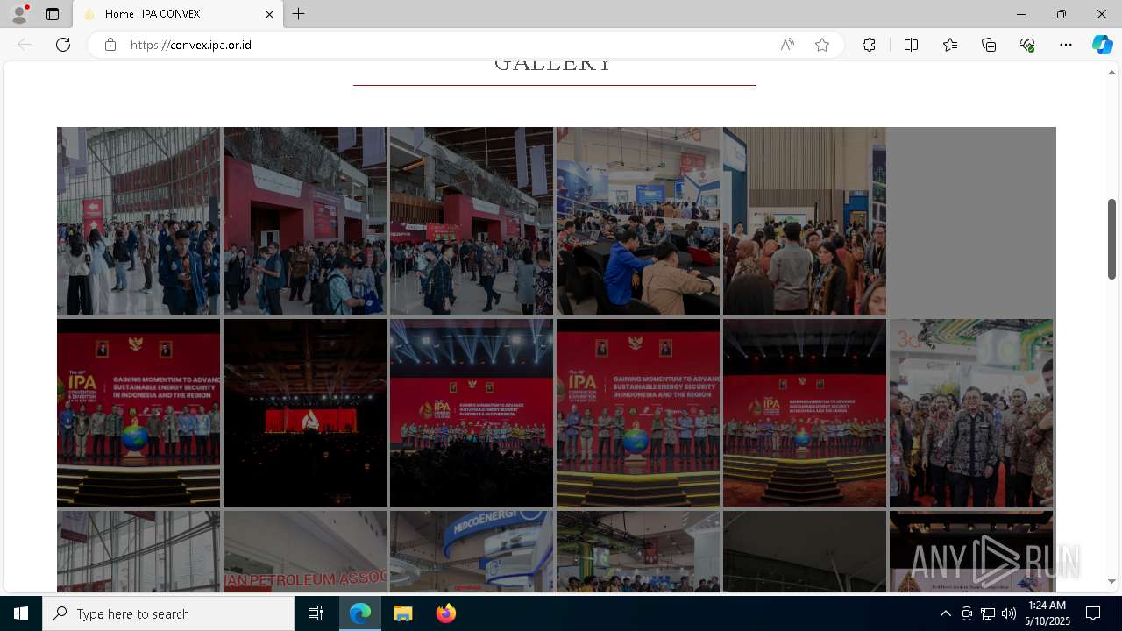Open Settings and more ellipsis menu
This screenshot has height=631, width=1122.
click(x=1066, y=45)
